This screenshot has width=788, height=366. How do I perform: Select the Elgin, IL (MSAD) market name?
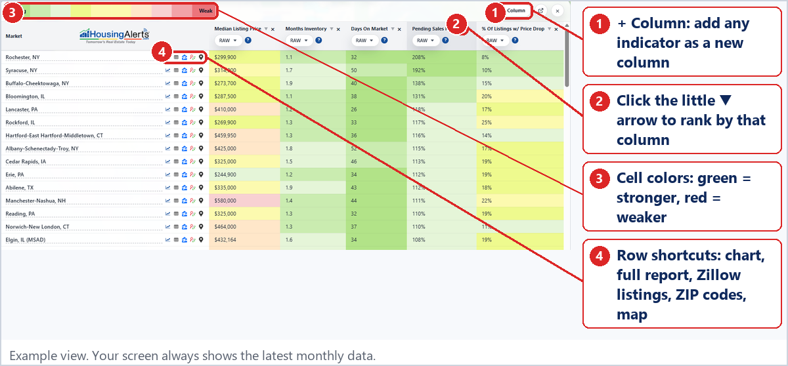click(x=26, y=240)
